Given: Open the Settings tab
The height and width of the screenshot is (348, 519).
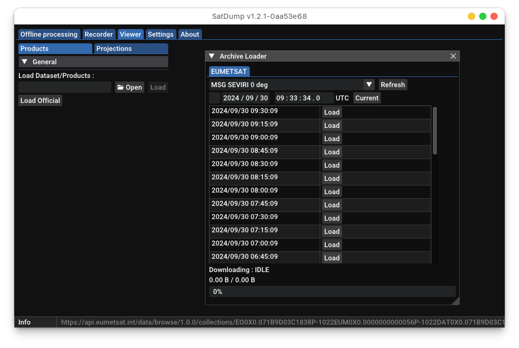Looking at the screenshot, I should point(161,35).
